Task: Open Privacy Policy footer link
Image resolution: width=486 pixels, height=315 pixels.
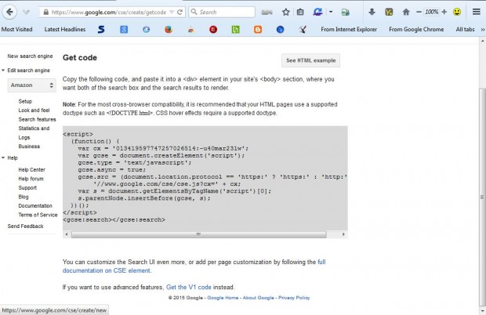Action: pyautogui.click(x=294, y=298)
